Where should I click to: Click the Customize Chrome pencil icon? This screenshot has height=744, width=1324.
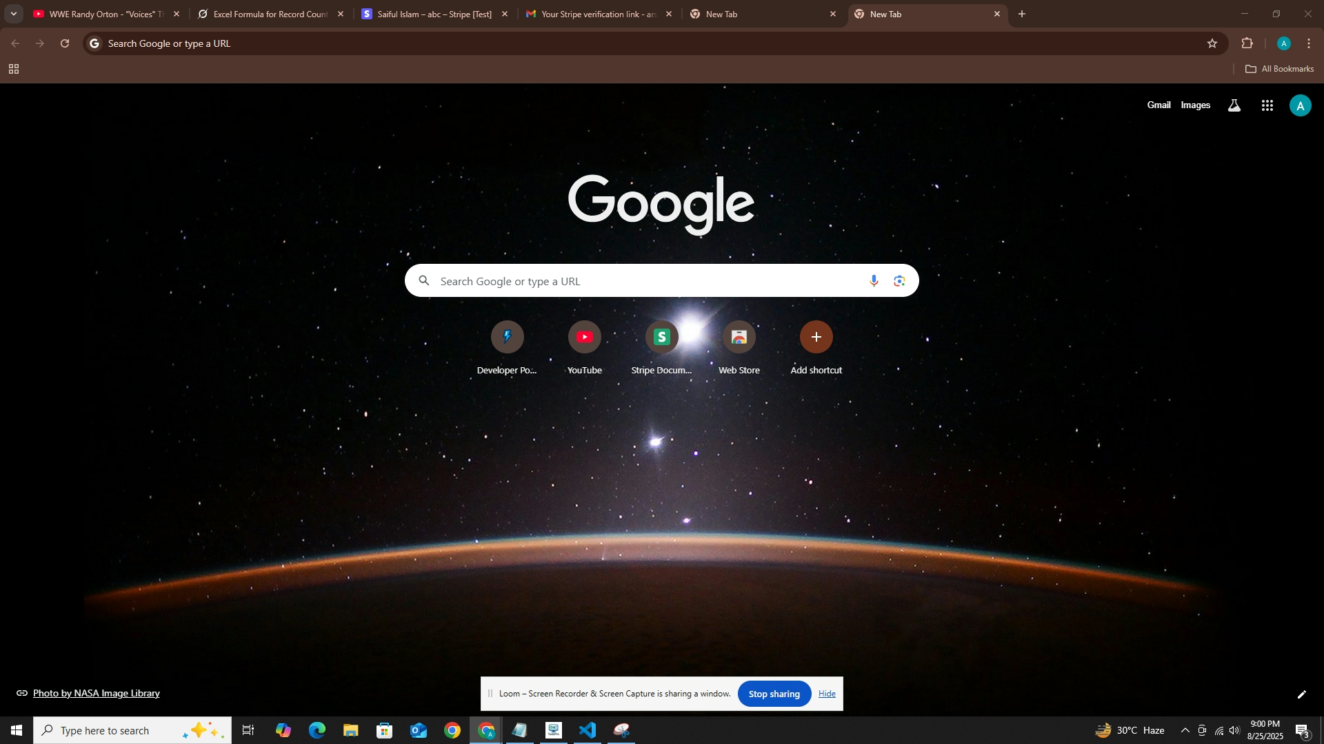[x=1301, y=694]
